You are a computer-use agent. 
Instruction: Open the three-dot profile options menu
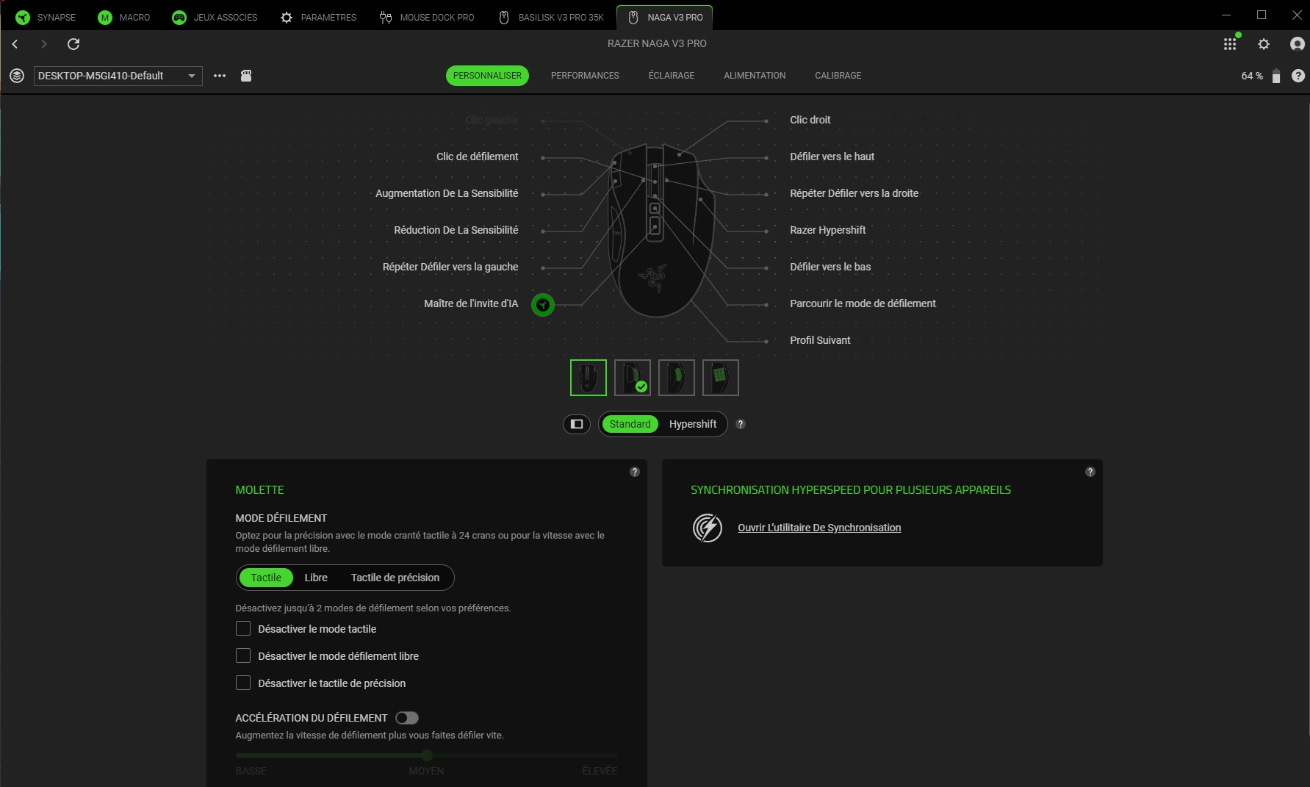click(x=220, y=76)
